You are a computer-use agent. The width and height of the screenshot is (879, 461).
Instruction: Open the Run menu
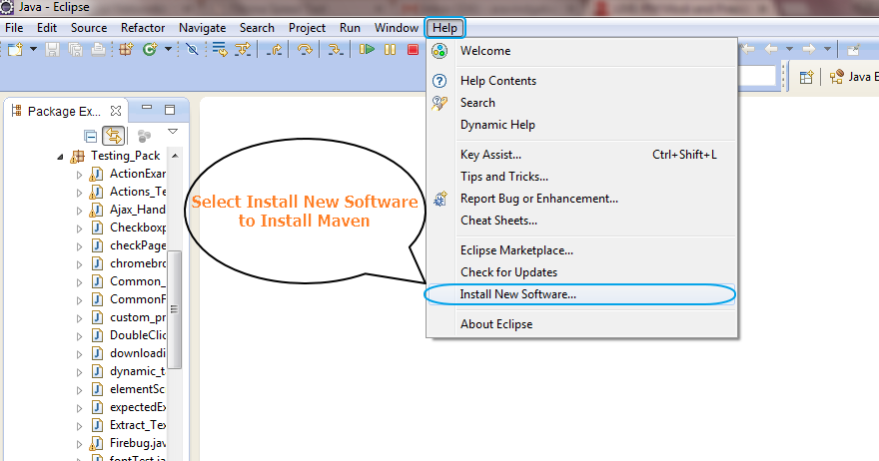[350, 28]
